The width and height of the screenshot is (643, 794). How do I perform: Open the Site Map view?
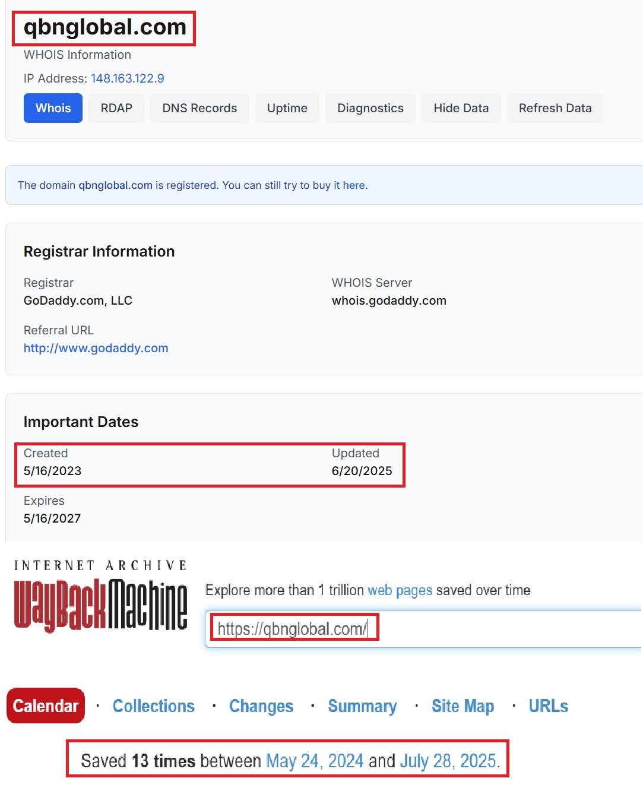click(463, 706)
